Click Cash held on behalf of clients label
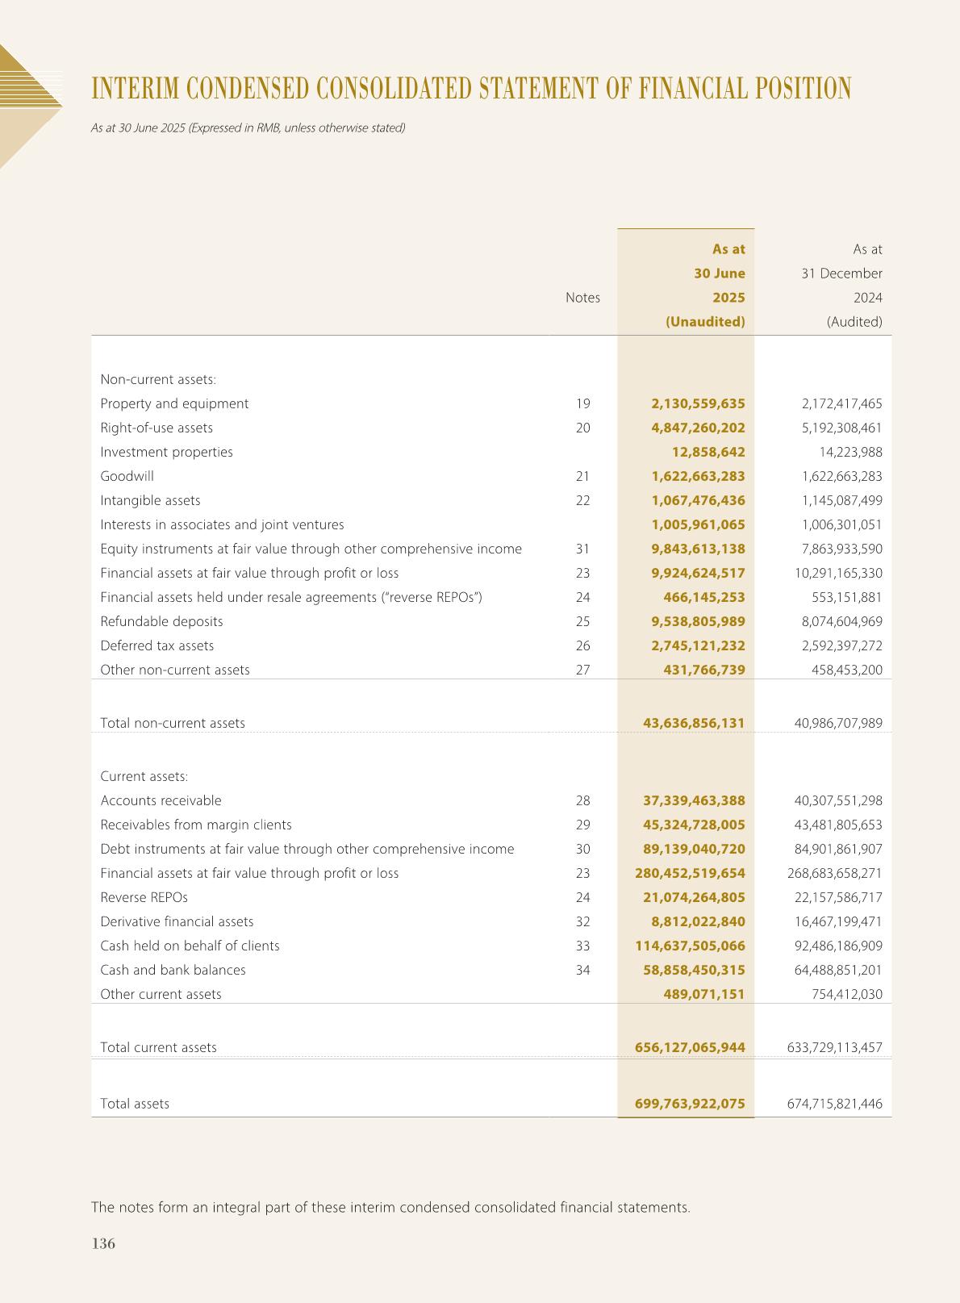The width and height of the screenshot is (960, 1303). pos(190,946)
